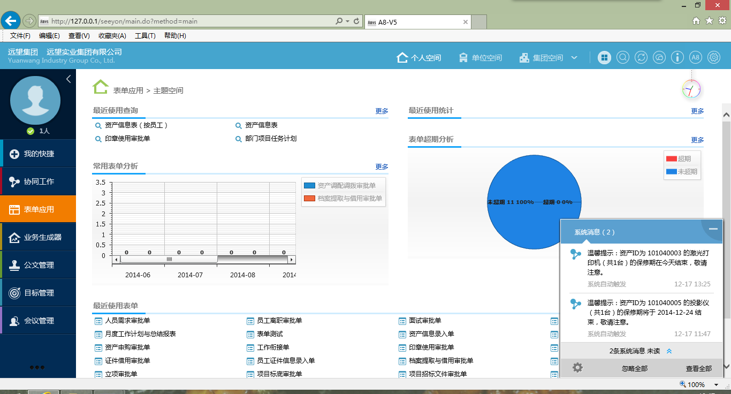Image resolution: width=731 pixels, height=394 pixels.
Task: Open system message settings gear icon
Action: [x=577, y=368]
